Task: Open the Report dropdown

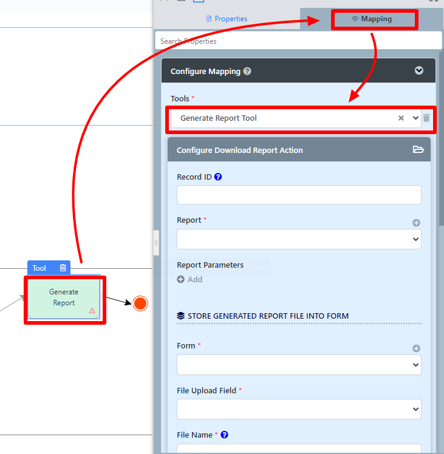Action: [299, 239]
